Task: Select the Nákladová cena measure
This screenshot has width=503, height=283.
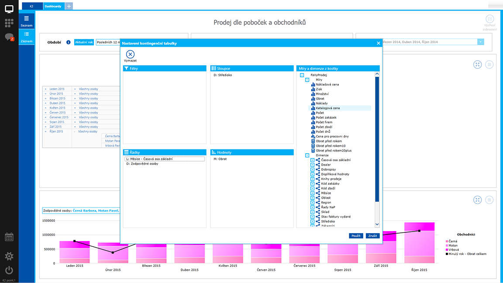Action: (327, 84)
